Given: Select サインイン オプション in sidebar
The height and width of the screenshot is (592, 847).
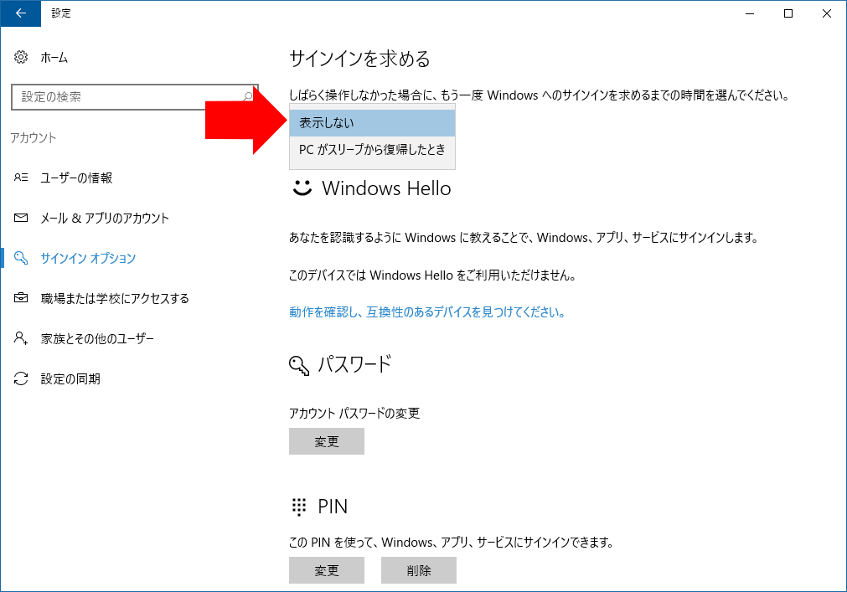Looking at the screenshot, I should [88, 258].
